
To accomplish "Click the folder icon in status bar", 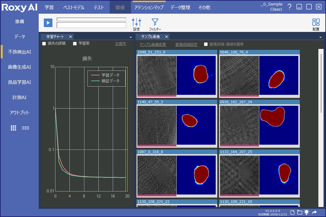I will (299, 212).
